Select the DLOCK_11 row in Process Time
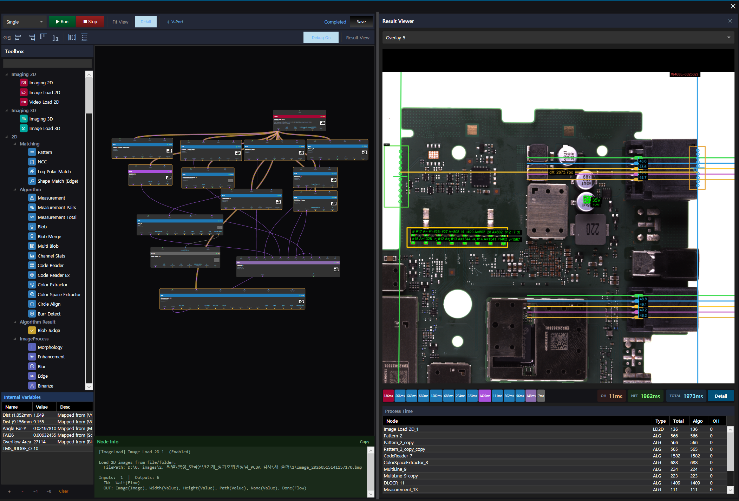The image size is (739, 501). (x=555, y=483)
